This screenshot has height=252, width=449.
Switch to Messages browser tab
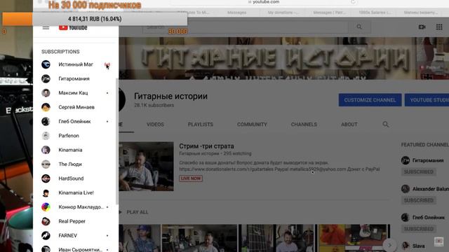(x=237, y=13)
